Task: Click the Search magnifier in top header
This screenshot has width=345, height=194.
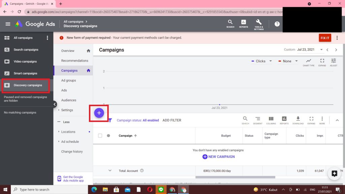Action: click(x=230, y=24)
